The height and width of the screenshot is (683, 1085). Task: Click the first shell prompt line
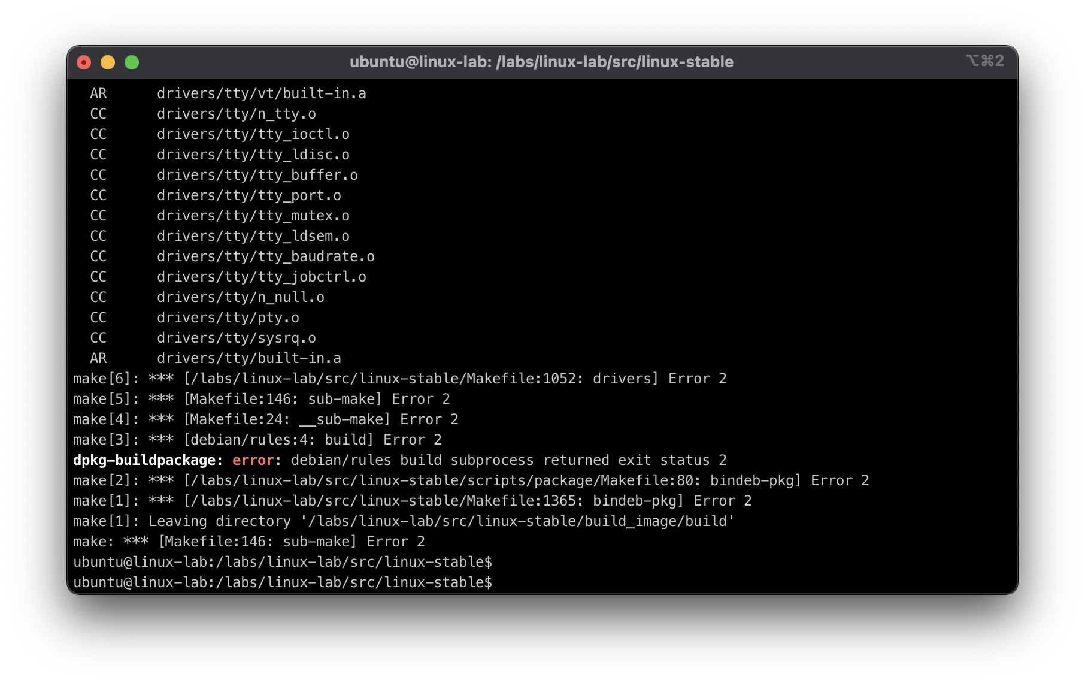click(282, 562)
